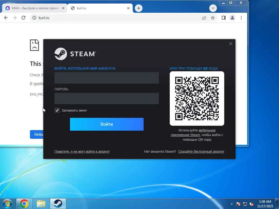This screenshot has height=209, width=279.
Task: Click the Reload button on error page
Action: (37, 134)
